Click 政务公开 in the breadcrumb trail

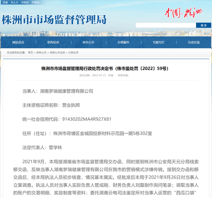(x=41, y=53)
